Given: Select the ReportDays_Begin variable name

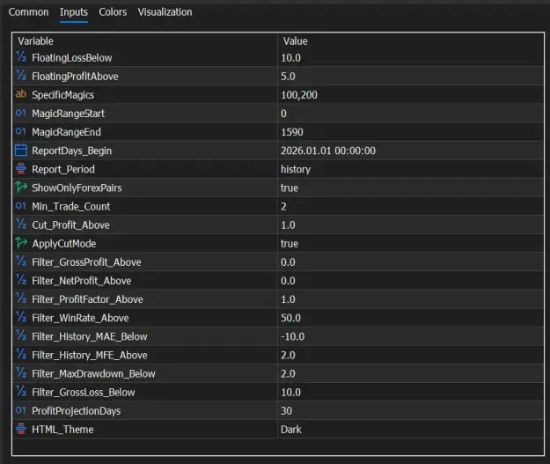Looking at the screenshot, I should coord(71,151).
